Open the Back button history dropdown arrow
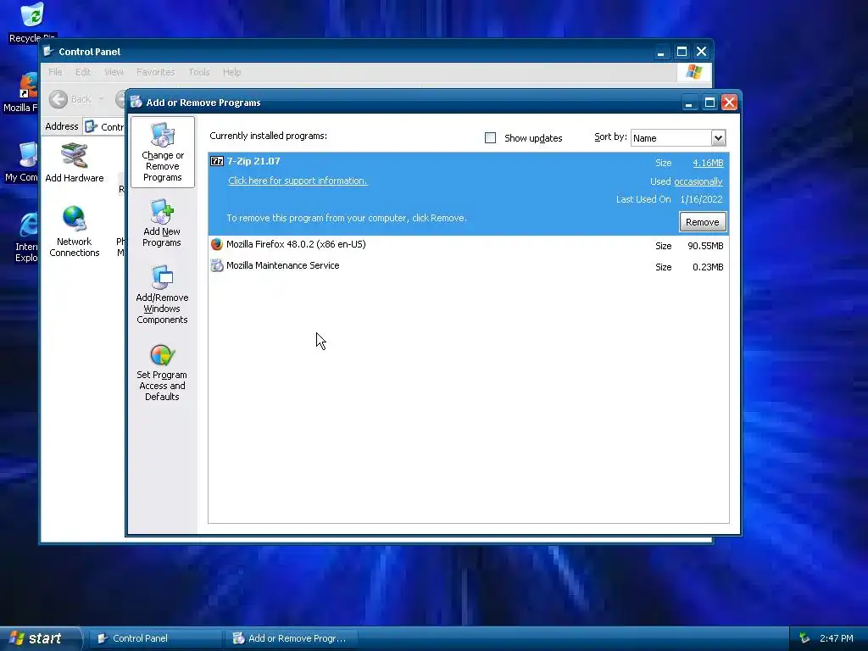This screenshot has width=868, height=651. 102,99
